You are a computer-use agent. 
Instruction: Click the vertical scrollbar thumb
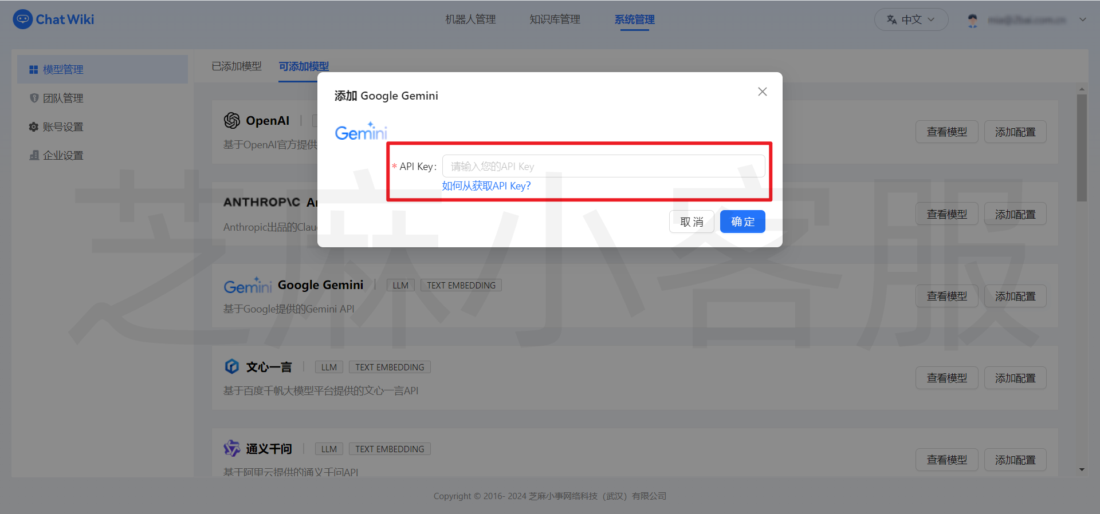1082,148
